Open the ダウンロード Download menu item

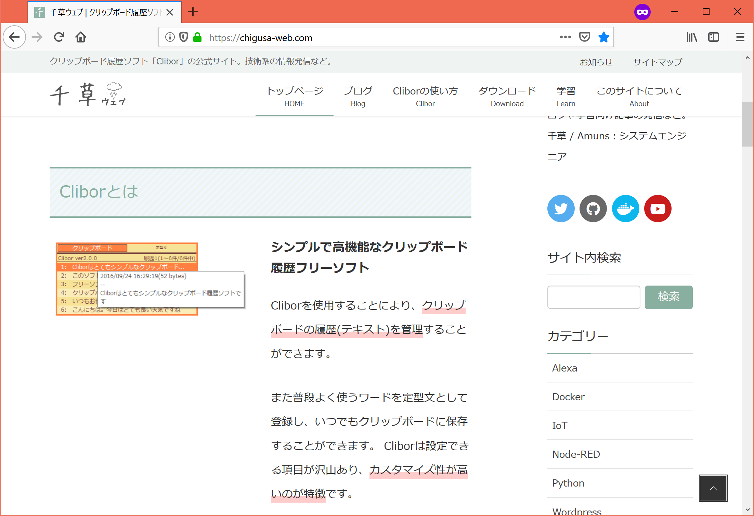click(507, 96)
